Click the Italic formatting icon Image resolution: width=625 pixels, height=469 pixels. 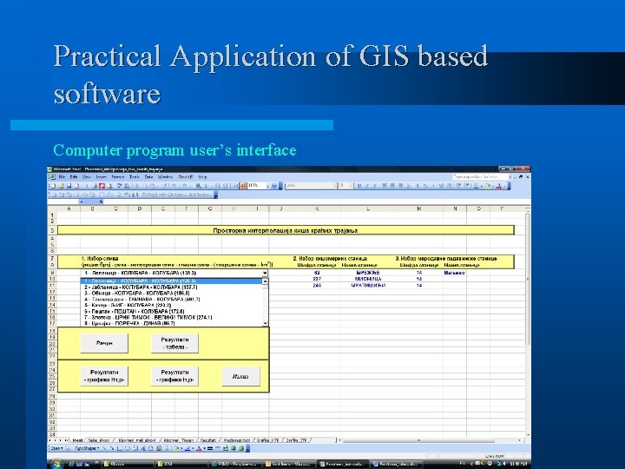coord(366,186)
